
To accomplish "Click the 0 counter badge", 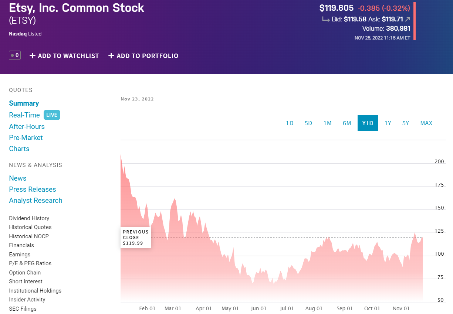I will [x=15, y=55].
